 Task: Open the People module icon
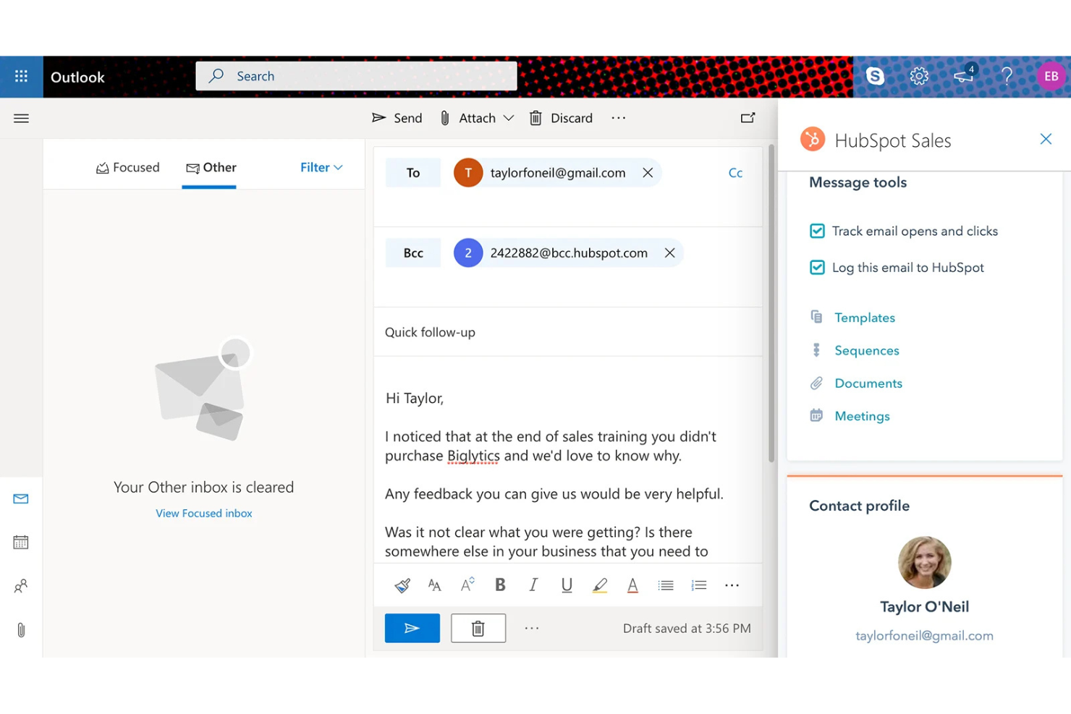[21, 586]
